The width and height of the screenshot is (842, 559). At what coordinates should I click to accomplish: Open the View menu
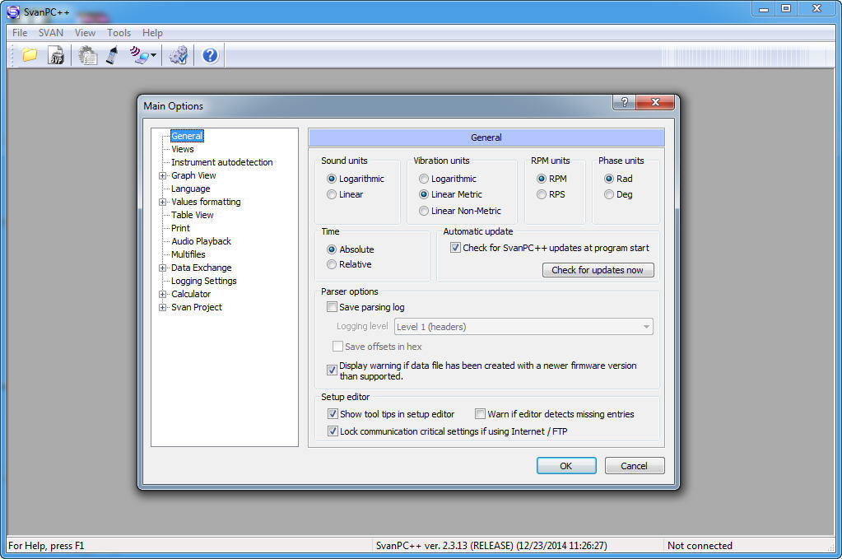point(85,33)
